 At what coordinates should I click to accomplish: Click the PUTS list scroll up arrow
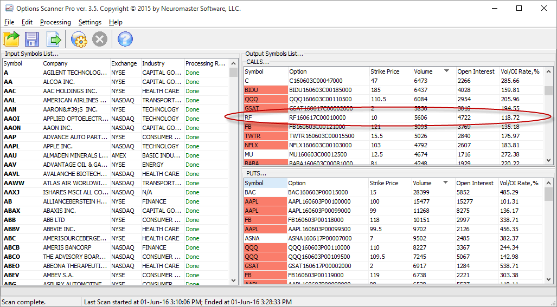click(548, 183)
